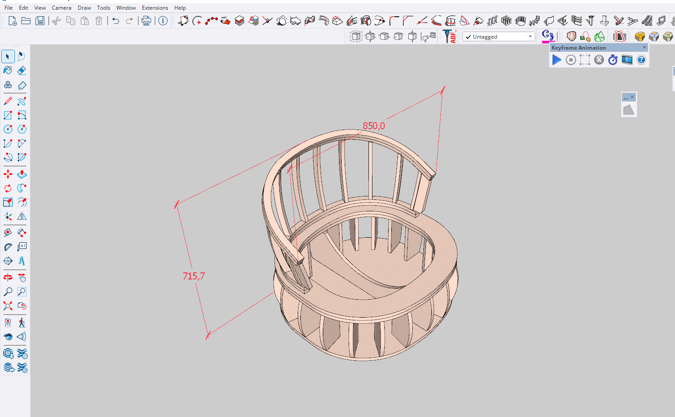Open the Model Info icon
The width and height of the screenshot is (675, 417).
click(x=163, y=21)
